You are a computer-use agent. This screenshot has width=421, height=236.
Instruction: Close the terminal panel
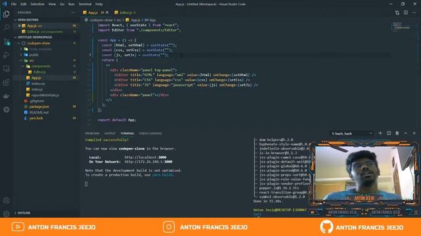[414, 133]
